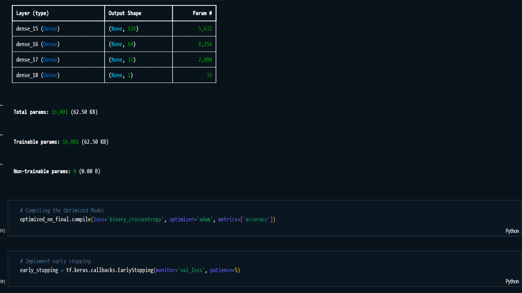Select the dense_15 layer table cell
Screen dimensions: 522x293
38,29
